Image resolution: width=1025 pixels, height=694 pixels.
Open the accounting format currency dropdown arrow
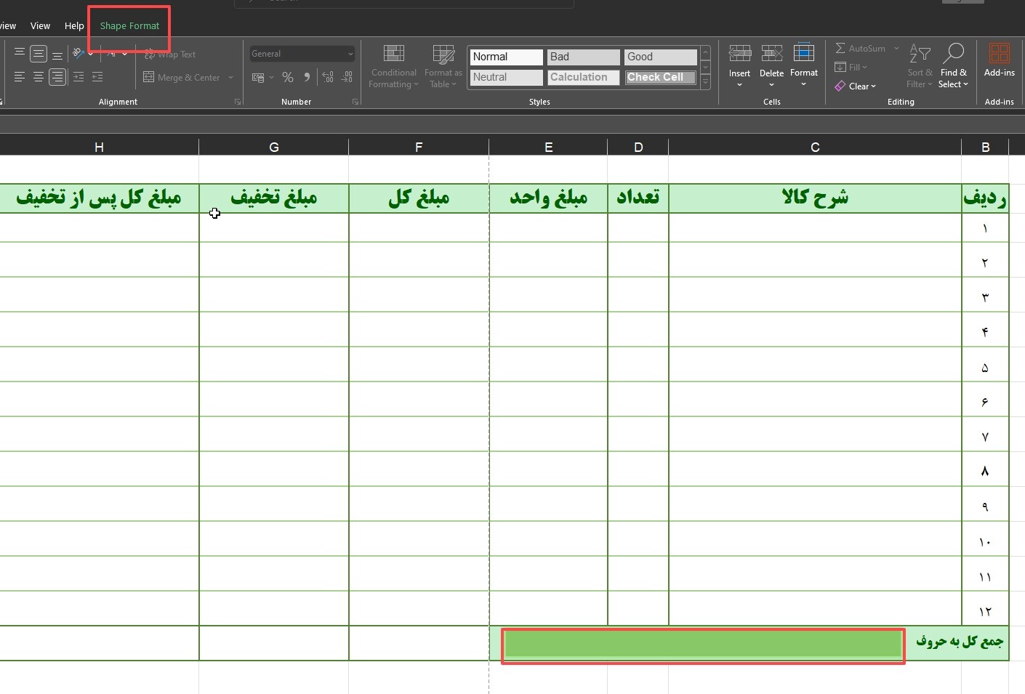(271, 77)
